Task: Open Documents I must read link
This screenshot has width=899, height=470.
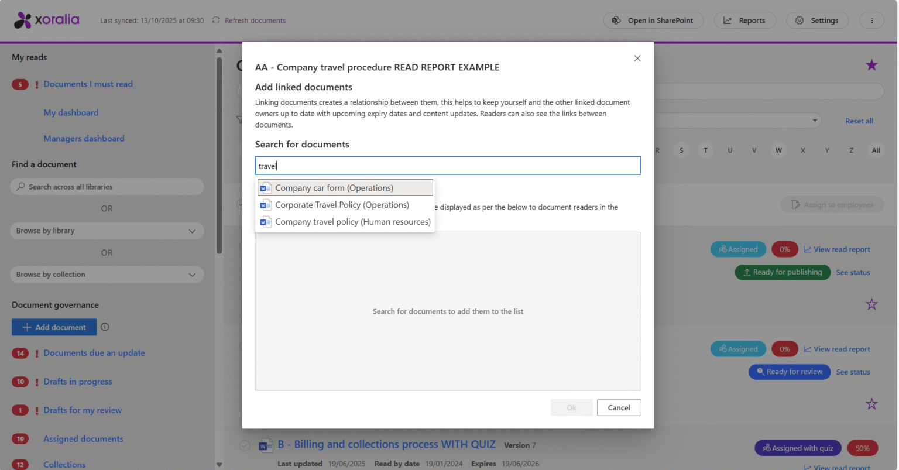Action: tap(88, 84)
